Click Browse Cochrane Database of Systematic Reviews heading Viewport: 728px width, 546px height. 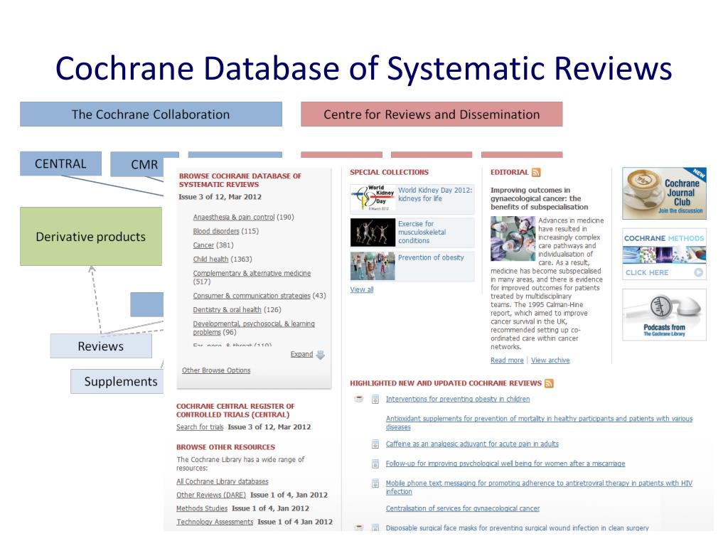[x=240, y=180]
